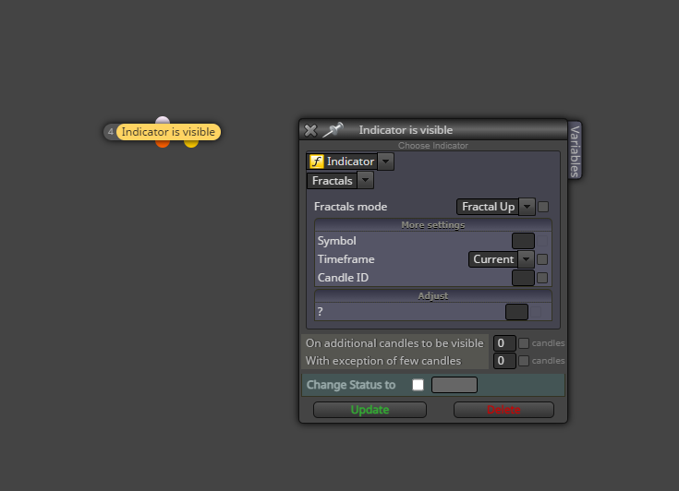Screen dimensions: 679x491
Task: Open the Fractal Up mode dropdown
Action: pos(527,207)
